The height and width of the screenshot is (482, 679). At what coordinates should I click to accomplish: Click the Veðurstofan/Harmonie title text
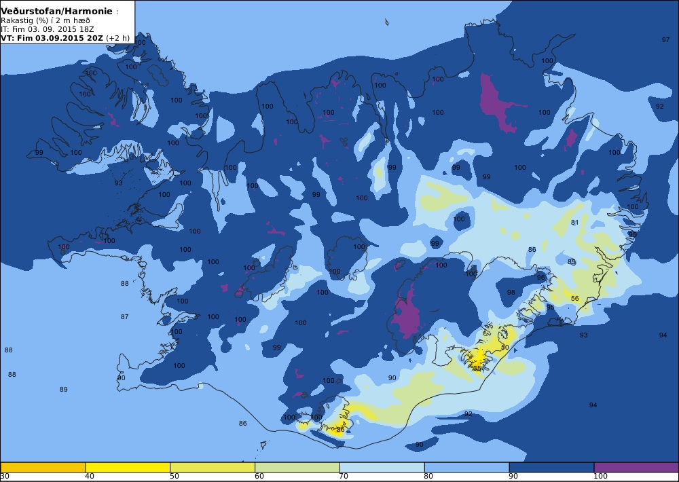tap(57, 12)
